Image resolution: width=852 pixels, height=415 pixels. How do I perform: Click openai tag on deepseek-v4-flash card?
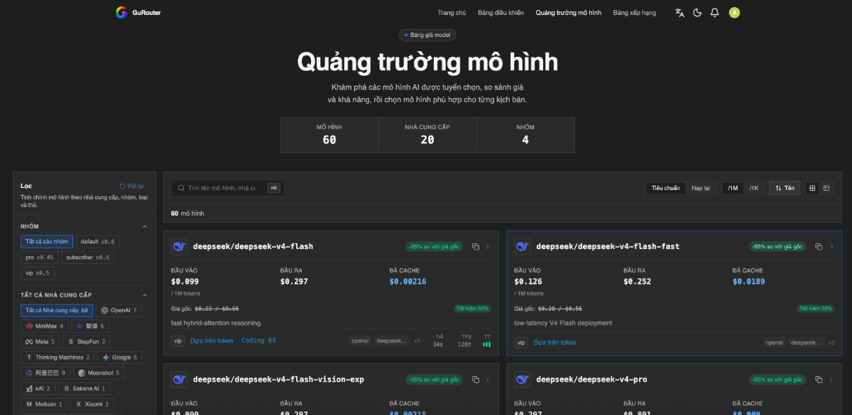pos(360,341)
